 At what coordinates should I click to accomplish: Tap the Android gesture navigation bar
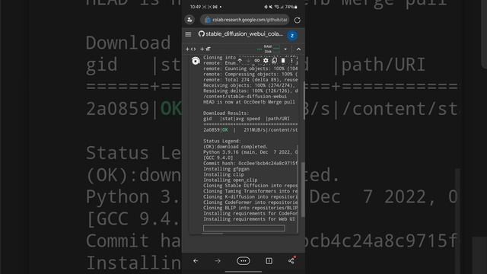click(243, 272)
